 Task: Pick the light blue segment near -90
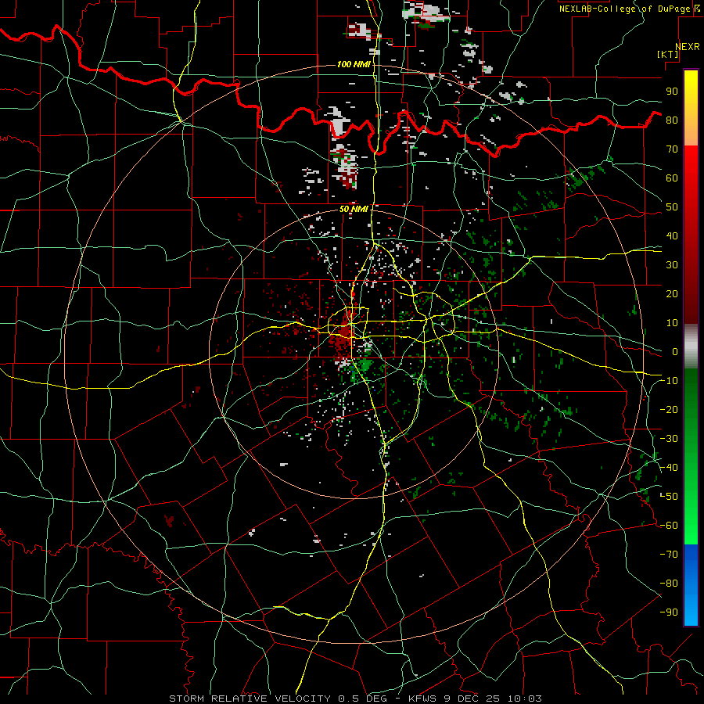pos(691,611)
